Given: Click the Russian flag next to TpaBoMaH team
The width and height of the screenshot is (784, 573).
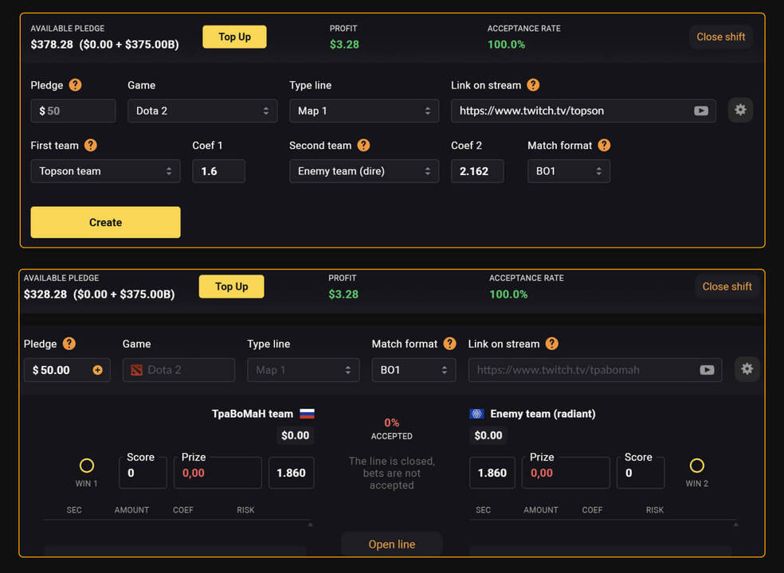Looking at the screenshot, I should point(307,414).
